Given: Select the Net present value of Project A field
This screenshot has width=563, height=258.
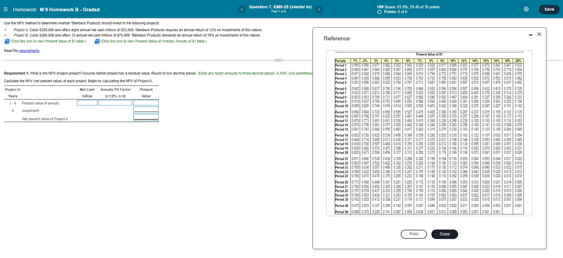Looking at the screenshot, I should 146,118.
